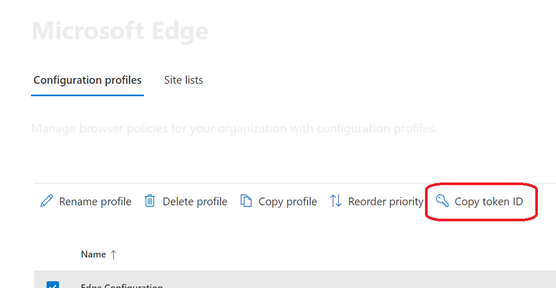Click the Copy token ID text label

(489, 202)
